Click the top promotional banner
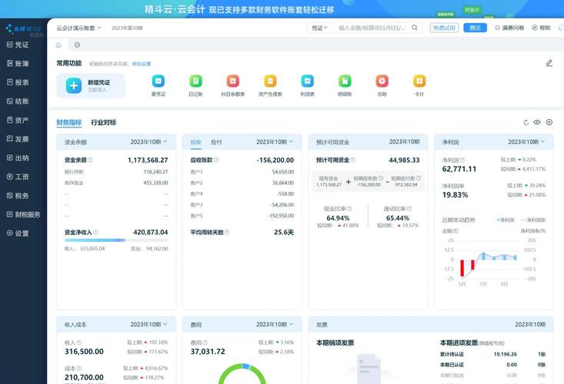Screen dimensions: 564x384 (282, 9)
